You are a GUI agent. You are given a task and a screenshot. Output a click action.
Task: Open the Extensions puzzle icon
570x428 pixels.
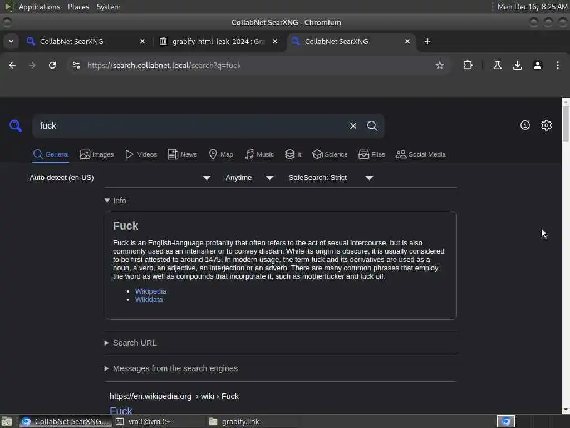pyautogui.click(x=468, y=65)
